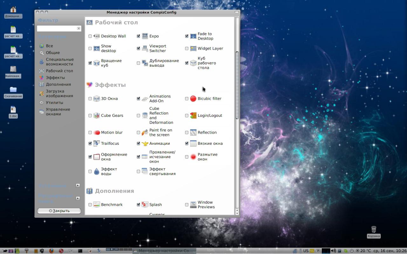Open the Дублирование вывода plugin icon

coord(145,63)
